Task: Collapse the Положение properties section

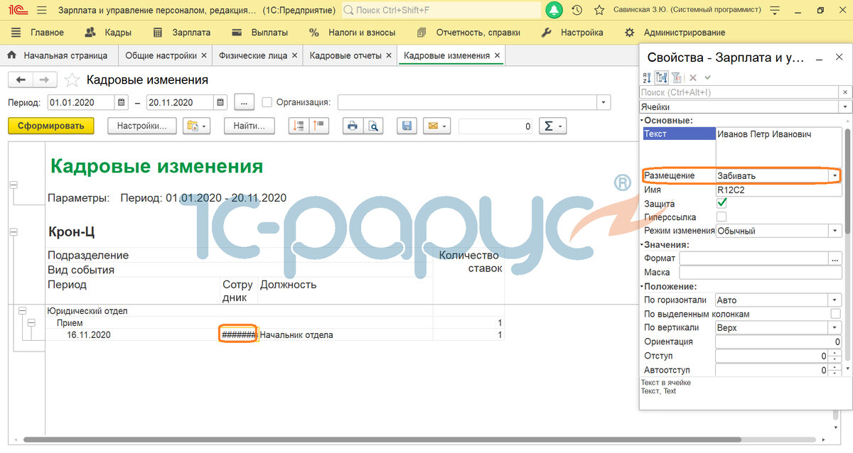Action: [642, 287]
